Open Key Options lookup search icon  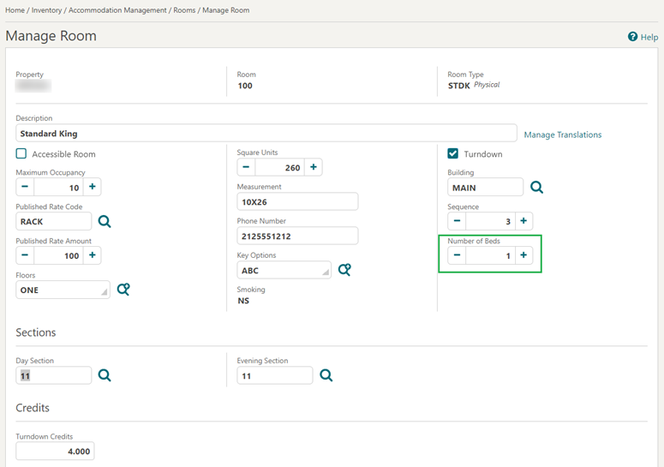[x=344, y=270]
